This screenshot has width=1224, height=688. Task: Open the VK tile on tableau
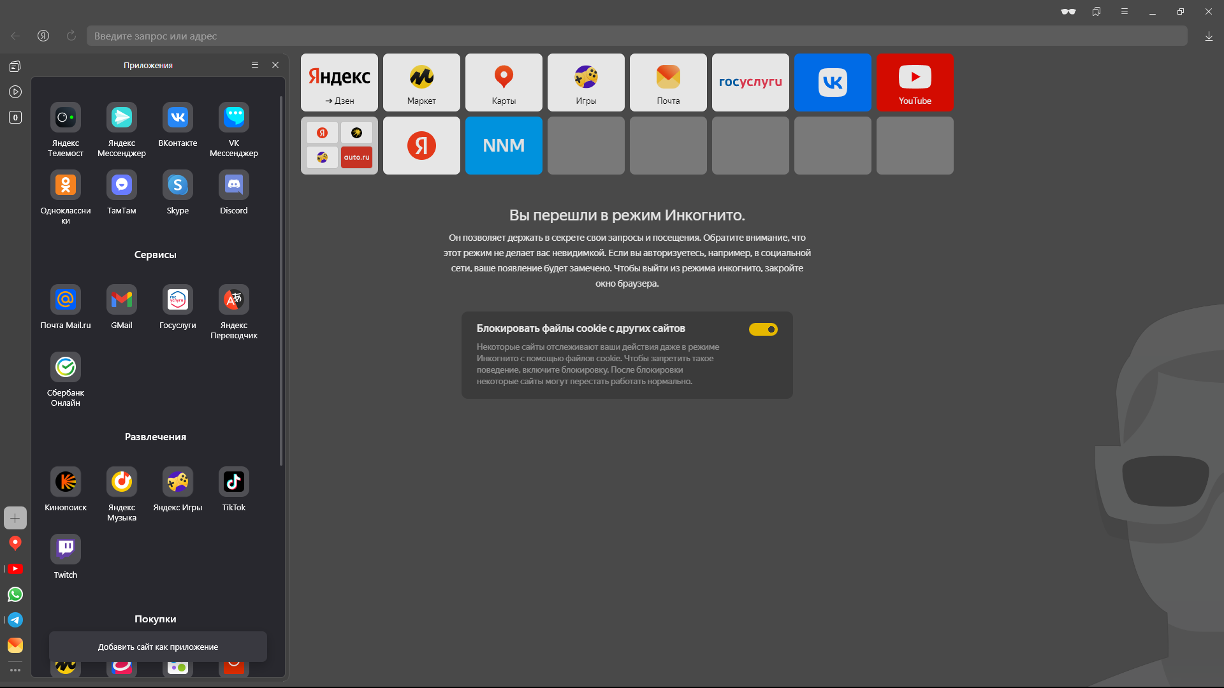pos(833,82)
